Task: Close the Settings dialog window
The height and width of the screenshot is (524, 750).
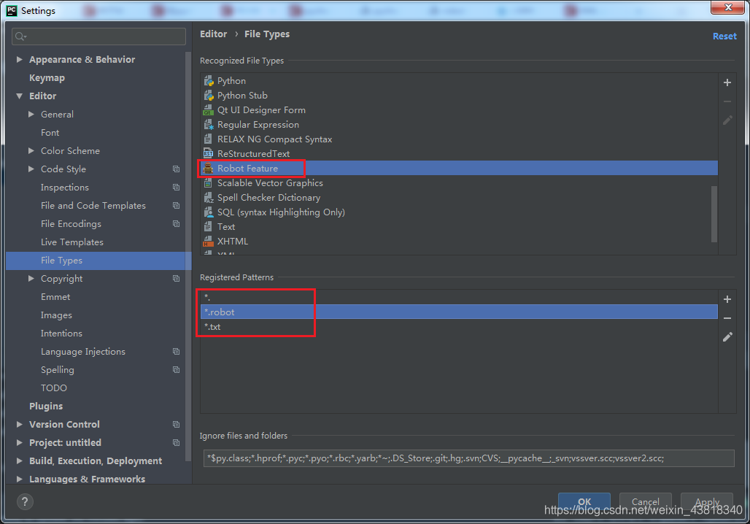Action: [727, 7]
